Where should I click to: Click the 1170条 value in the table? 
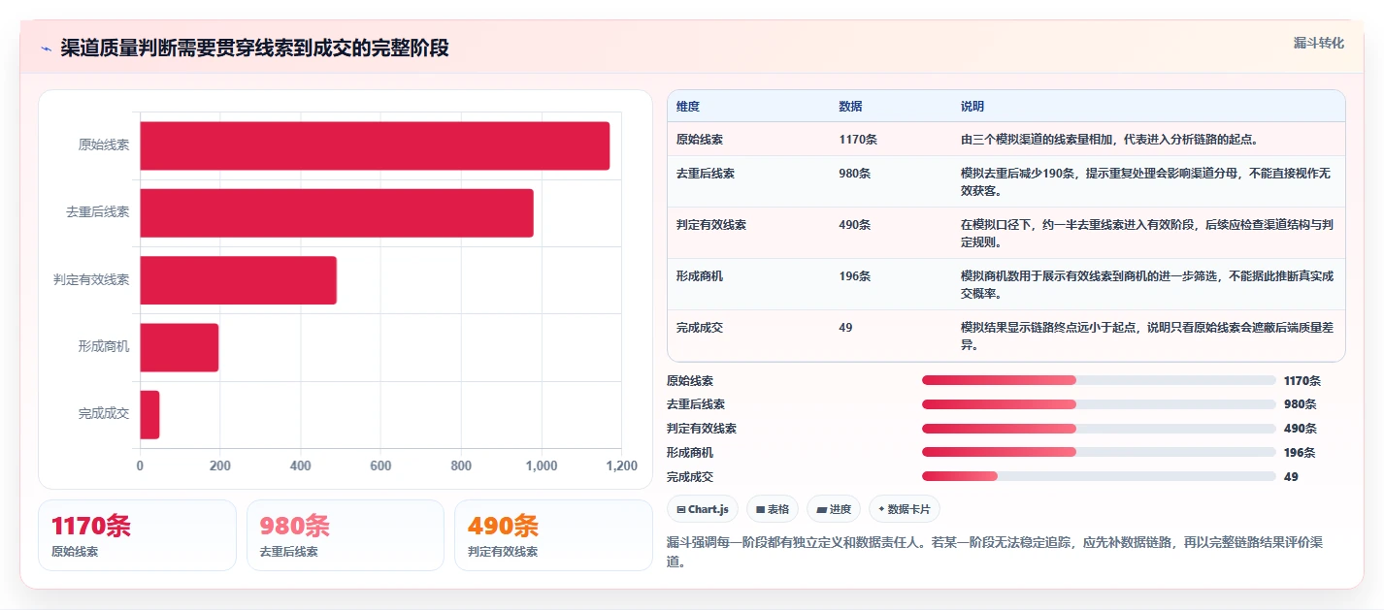coord(858,140)
